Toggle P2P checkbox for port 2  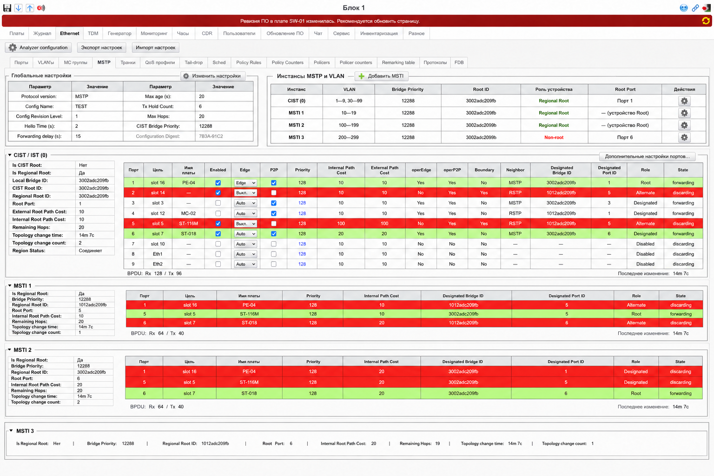tap(274, 192)
